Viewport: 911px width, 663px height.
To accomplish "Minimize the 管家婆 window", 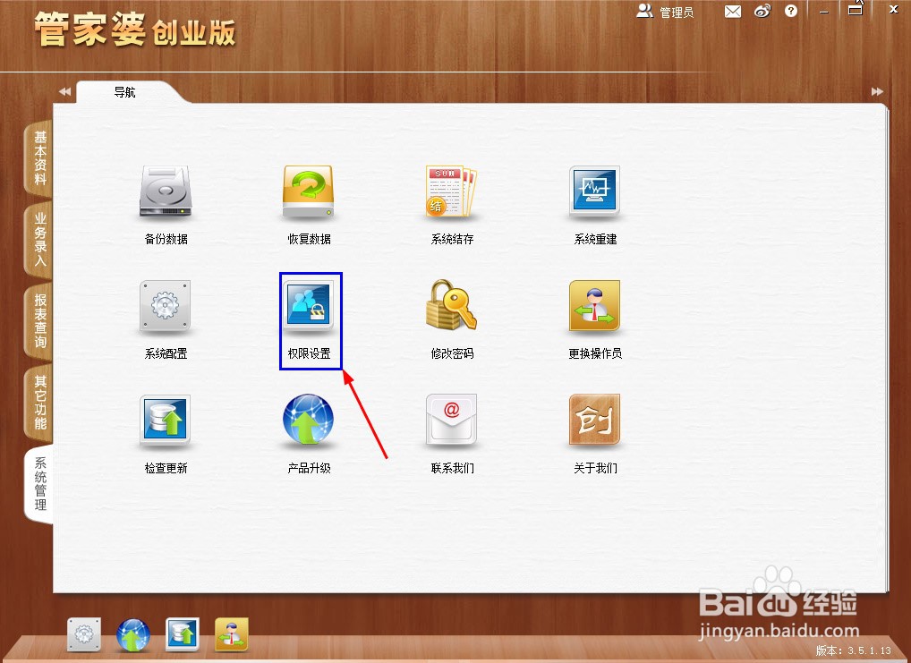I will click(x=823, y=11).
